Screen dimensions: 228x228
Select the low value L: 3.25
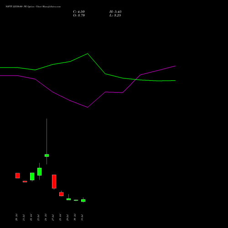coord(115,16)
